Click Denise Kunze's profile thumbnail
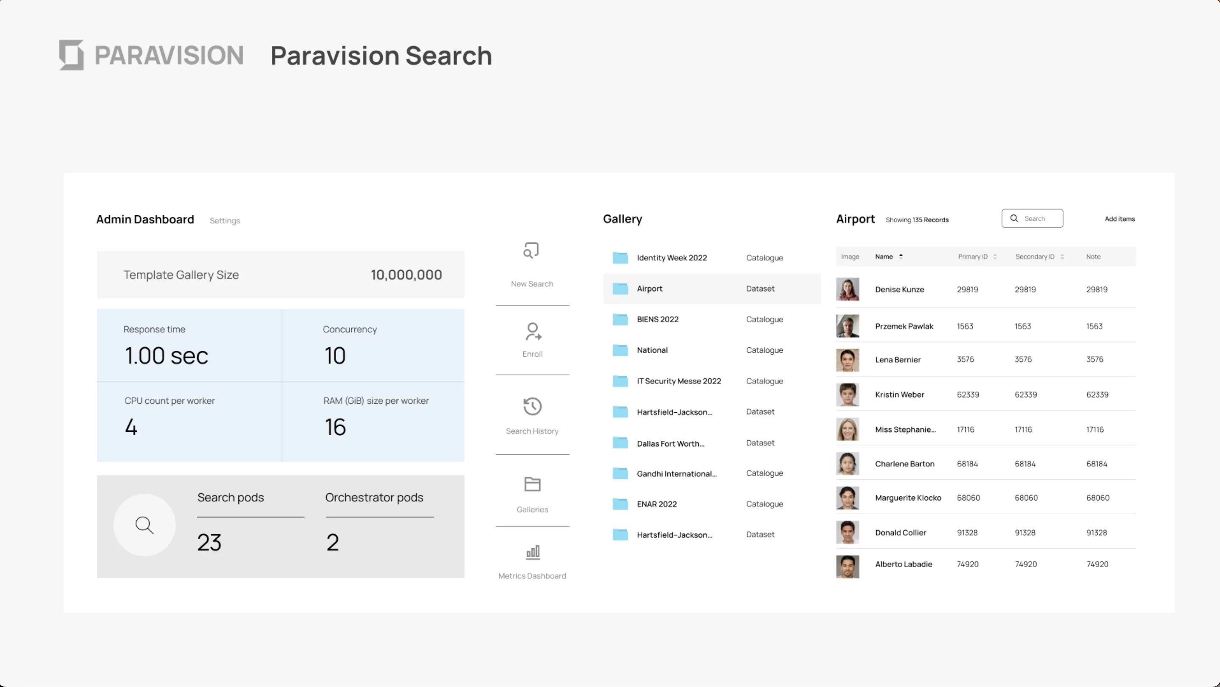Viewport: 1220px width, 687px height. 848,289
